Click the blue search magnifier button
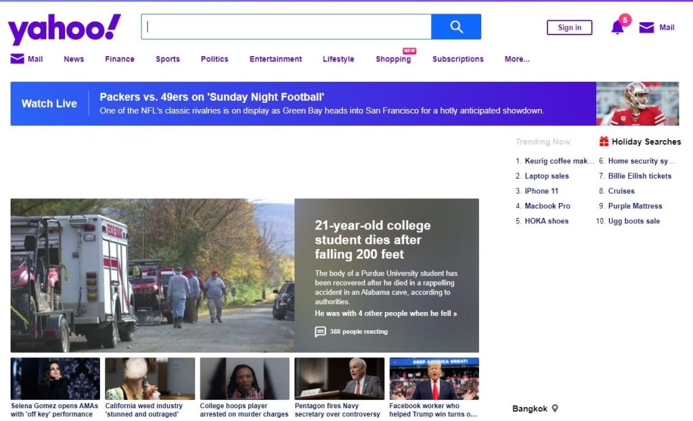 click(456, 27)
